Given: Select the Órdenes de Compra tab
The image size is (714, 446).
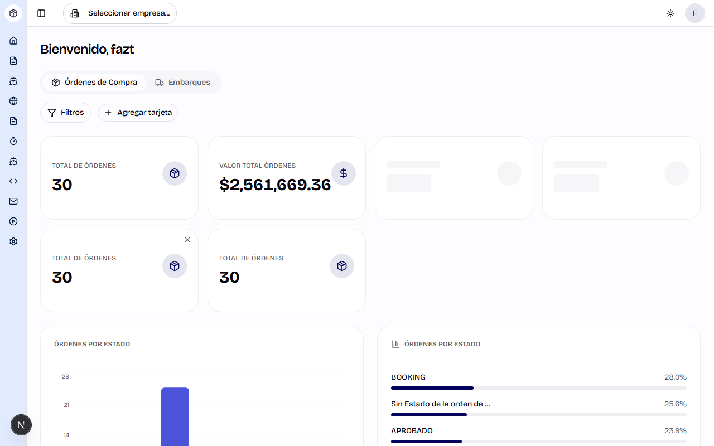Looking at the screenshot, I should point(94,83).
